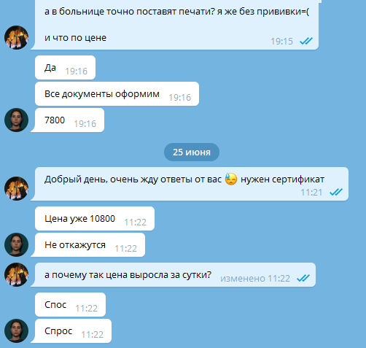Click the fire avatar beside 'и что по цене'

click(x=16, y=38)
